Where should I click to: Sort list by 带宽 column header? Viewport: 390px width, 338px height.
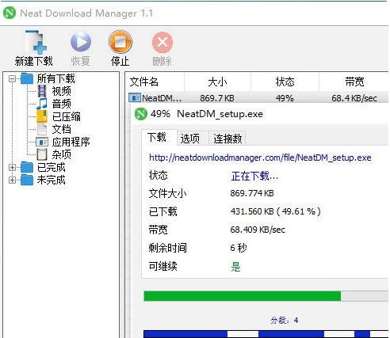click(x=354, y=82)
